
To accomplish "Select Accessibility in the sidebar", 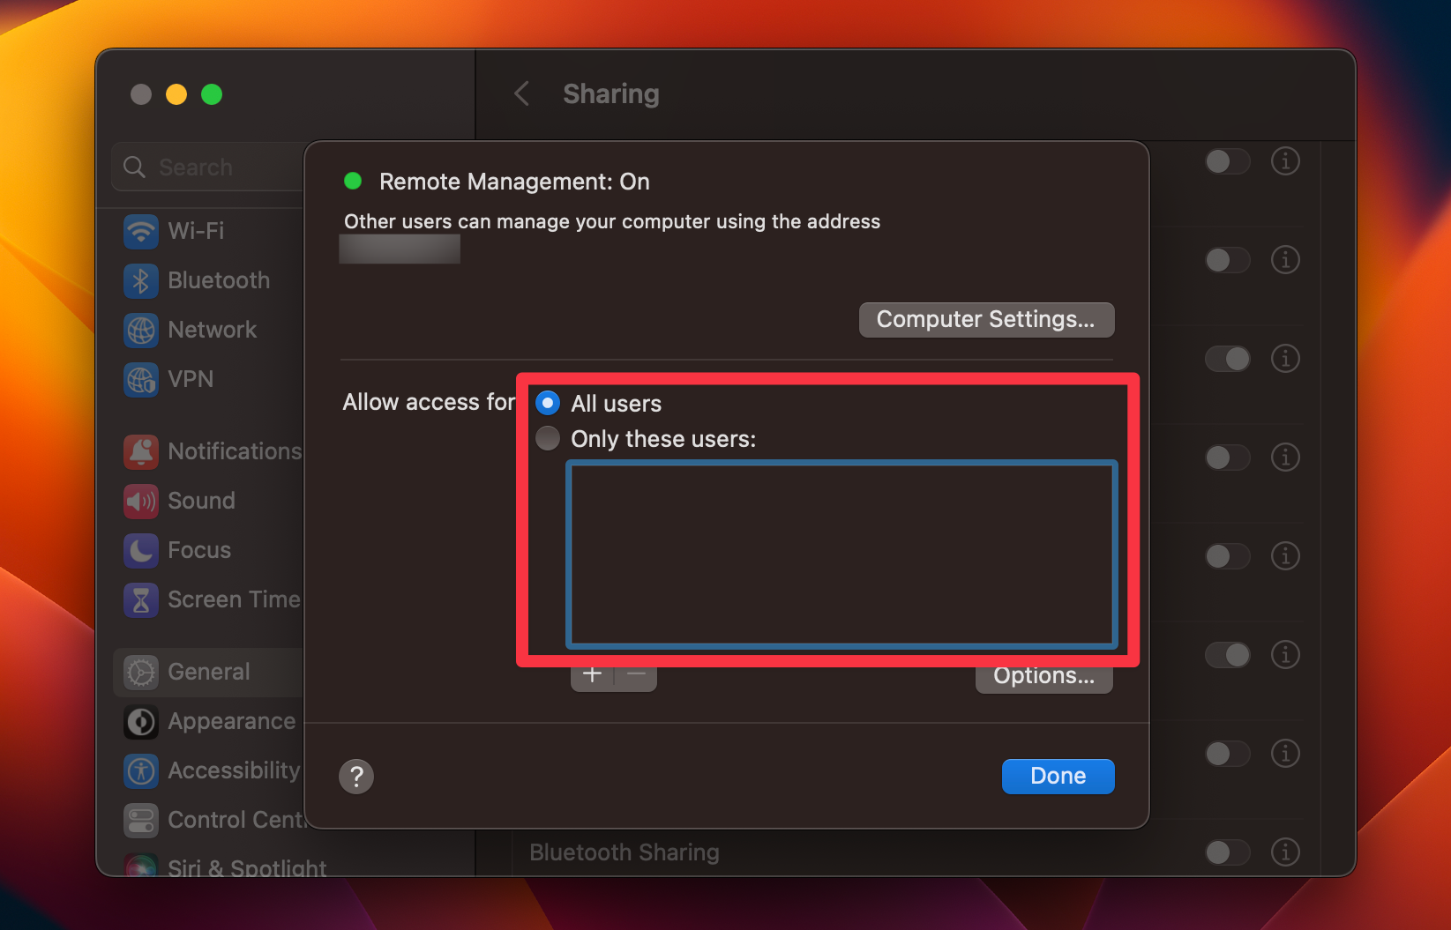I will [233, 770].
